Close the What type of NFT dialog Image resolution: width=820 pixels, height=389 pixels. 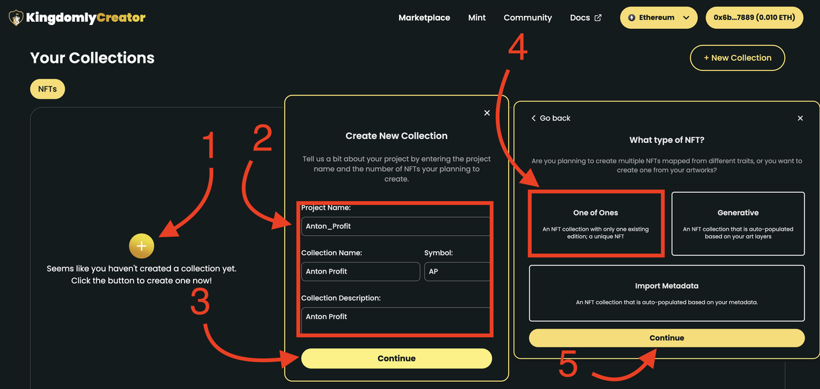[x=800, y=118]
